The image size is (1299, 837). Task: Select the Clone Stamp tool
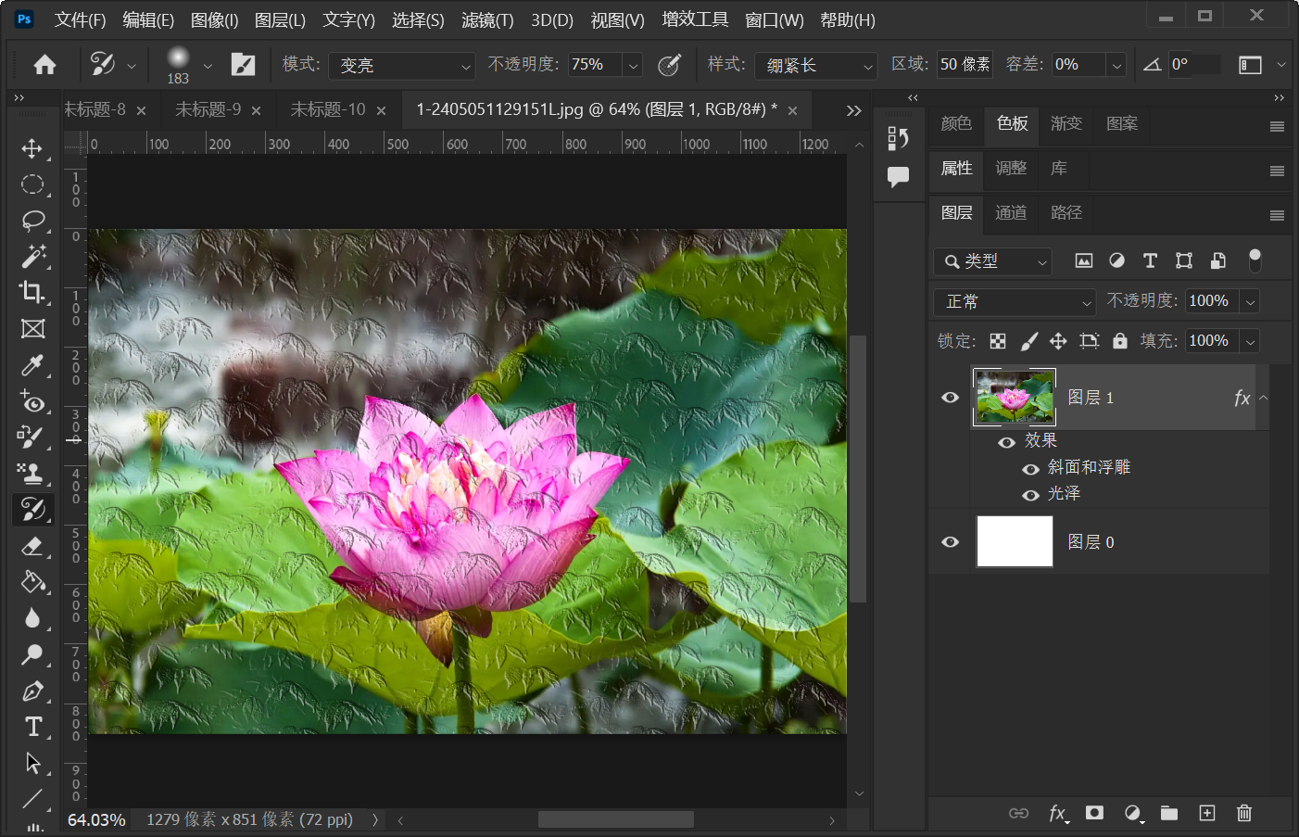[x=32, y=474]
